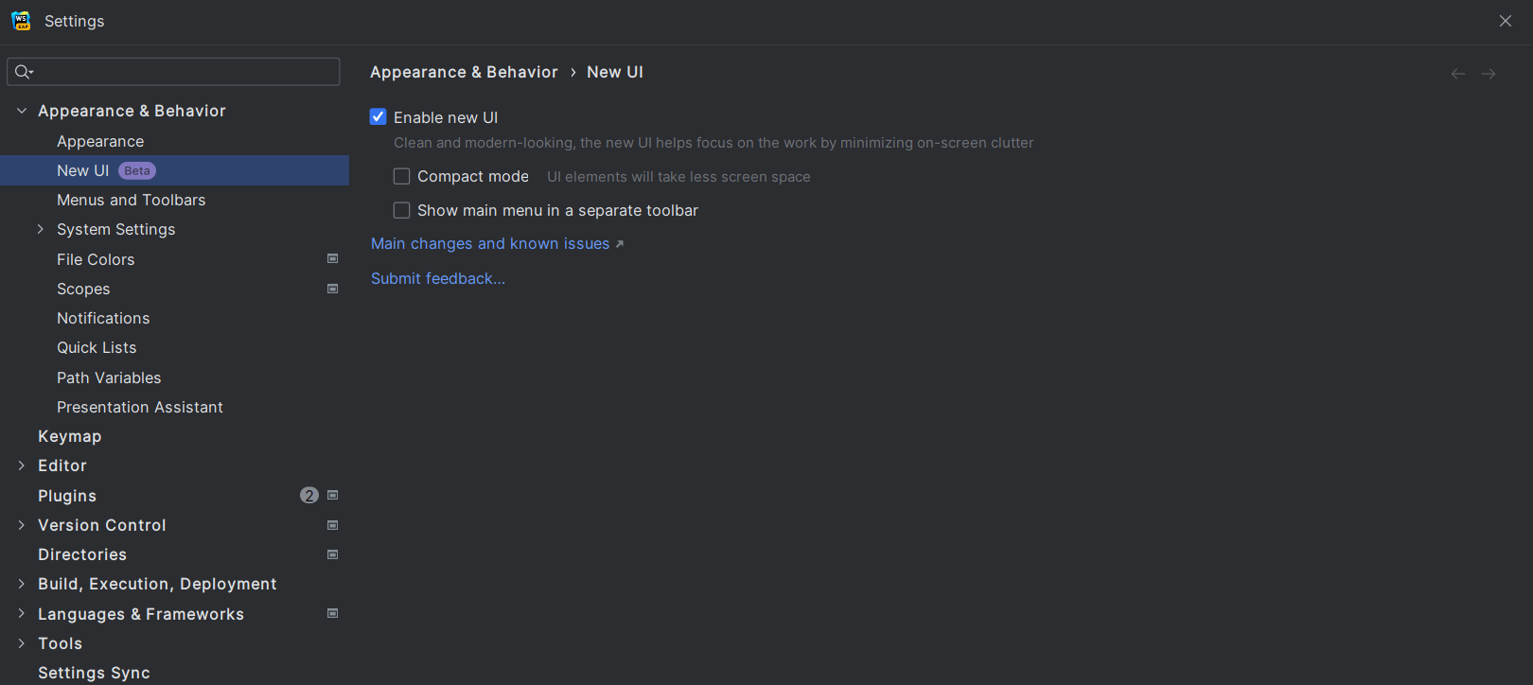This screenshot has width=1533, height=685.
Task: Click the search magnifier icon in settings
Action: pyautogui.click(x=23, y=72)
